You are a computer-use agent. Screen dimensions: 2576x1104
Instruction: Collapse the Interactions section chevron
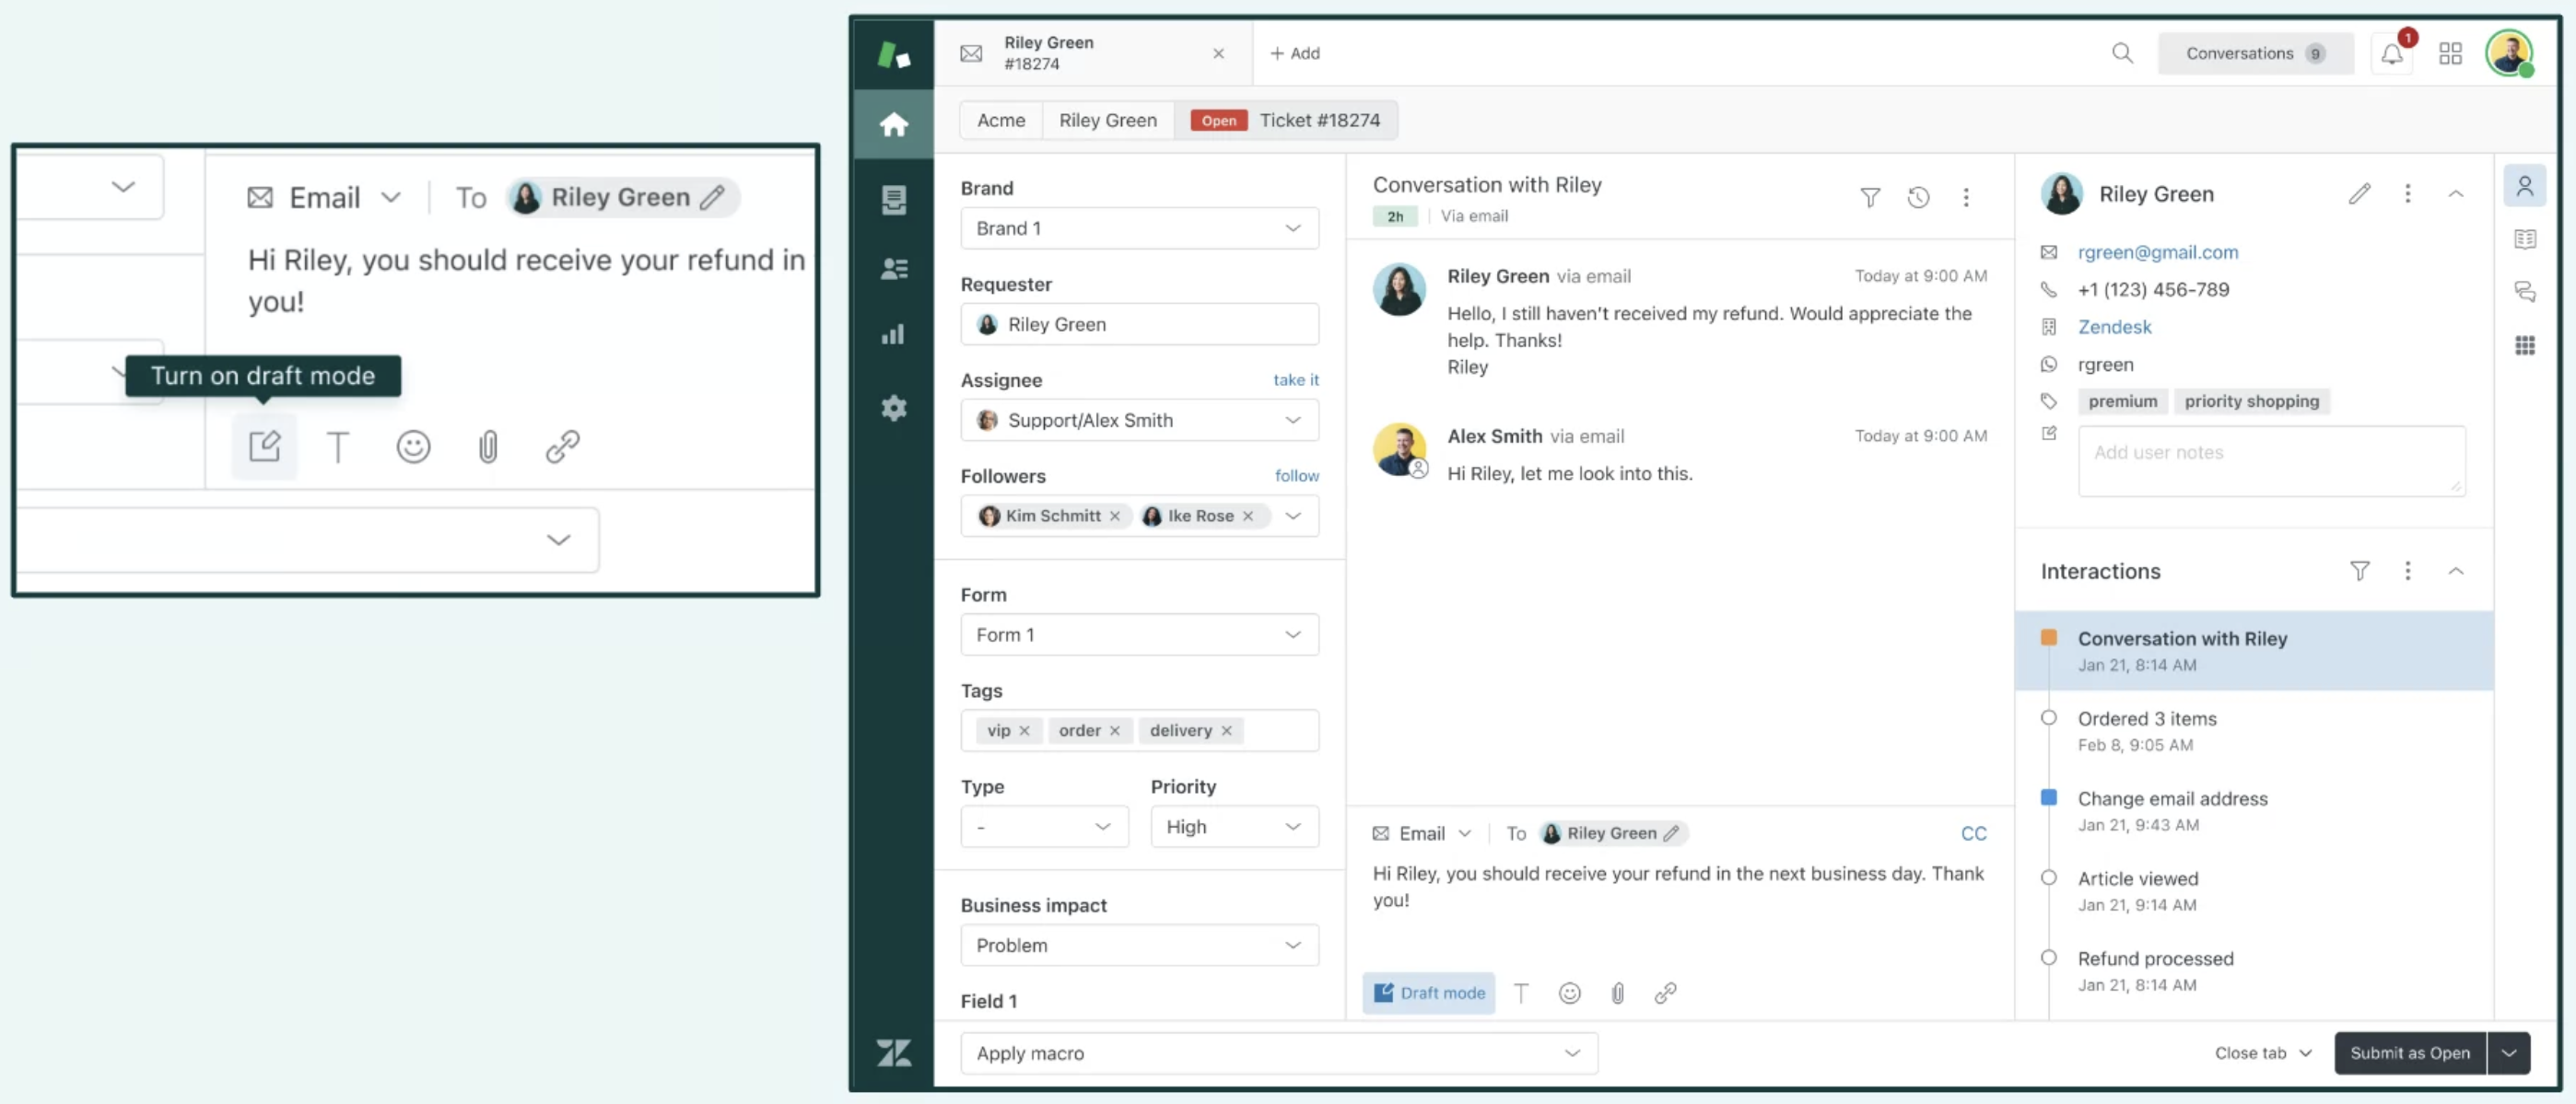coord(2455,571)
